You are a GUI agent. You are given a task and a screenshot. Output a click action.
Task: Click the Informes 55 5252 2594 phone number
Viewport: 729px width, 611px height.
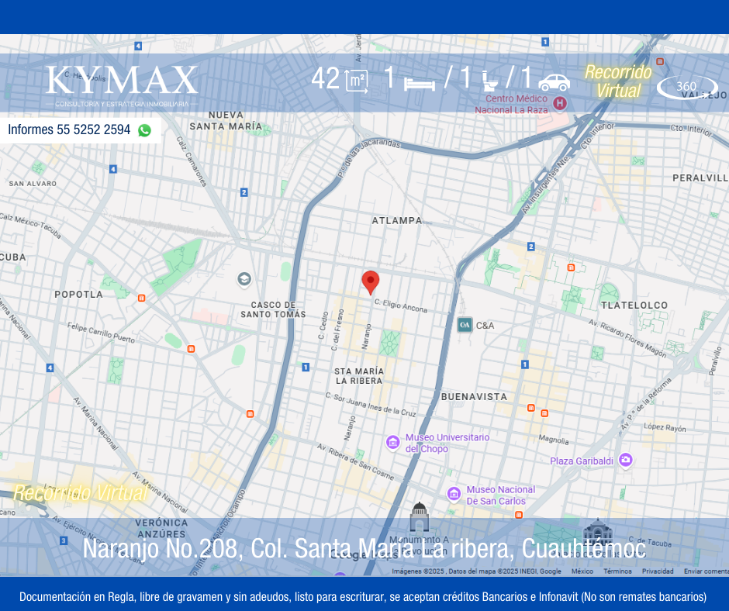pyautogui.click(x=69, y=130)
